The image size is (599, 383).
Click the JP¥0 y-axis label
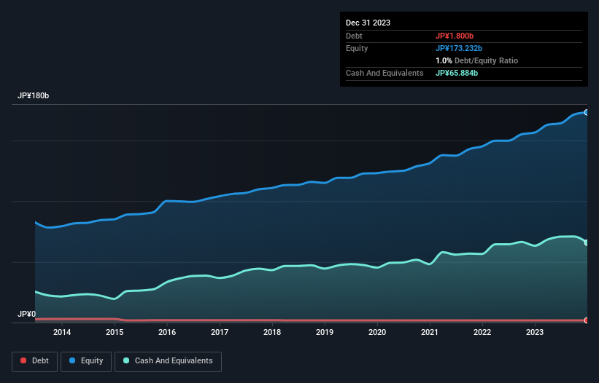tap(26, 314)
